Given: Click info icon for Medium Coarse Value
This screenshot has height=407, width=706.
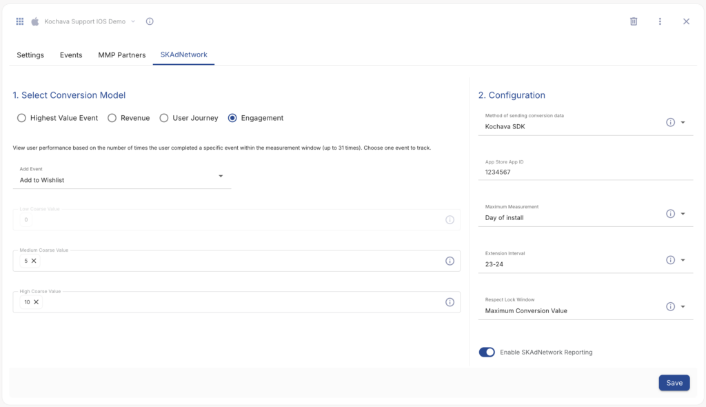Looking at the screenshot, I should pyautogui.click(x=450, y=261).
